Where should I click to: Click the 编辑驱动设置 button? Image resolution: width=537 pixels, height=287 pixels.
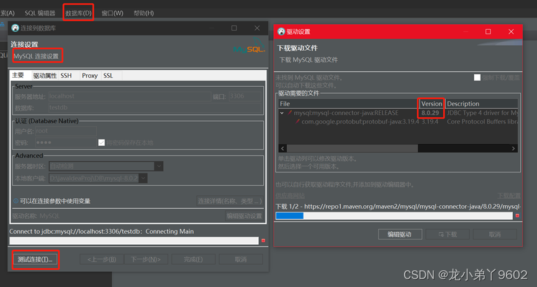(244, 216)
